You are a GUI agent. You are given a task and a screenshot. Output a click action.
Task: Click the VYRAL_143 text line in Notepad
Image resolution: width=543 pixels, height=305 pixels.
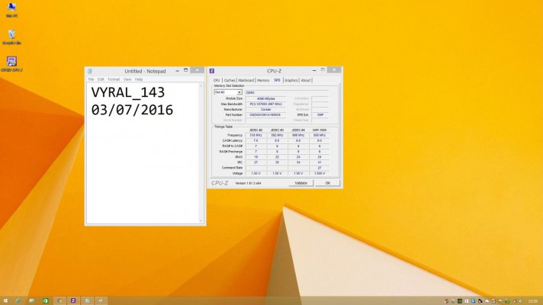[128, 92]
